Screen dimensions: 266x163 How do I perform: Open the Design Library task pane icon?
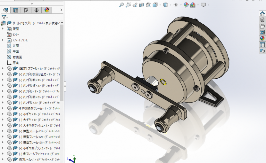(262, 20)
